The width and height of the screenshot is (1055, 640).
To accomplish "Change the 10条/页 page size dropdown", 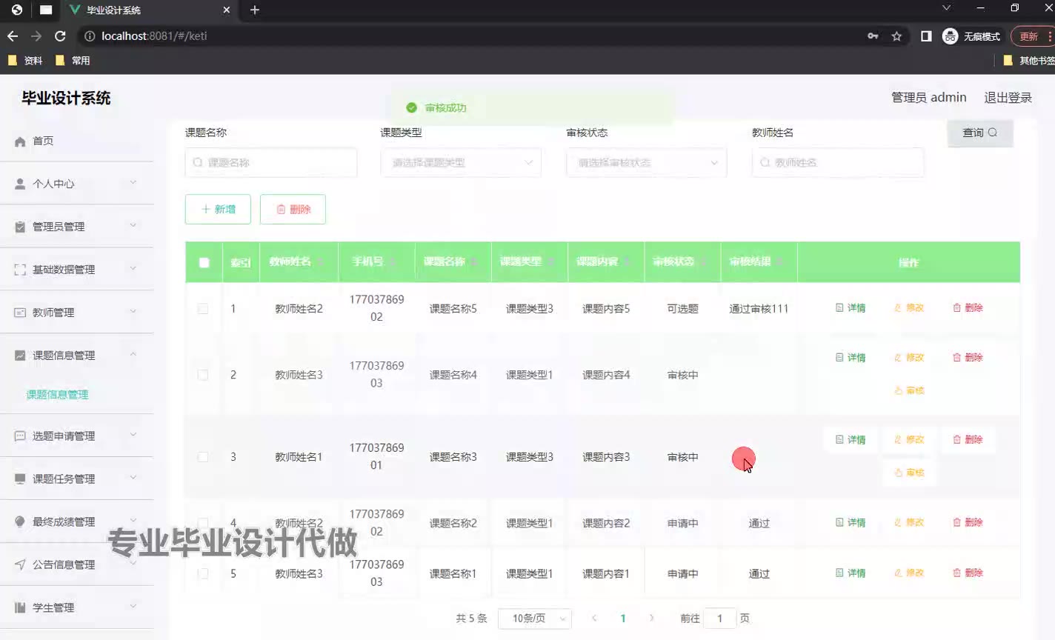I will [x=534, y=619].
